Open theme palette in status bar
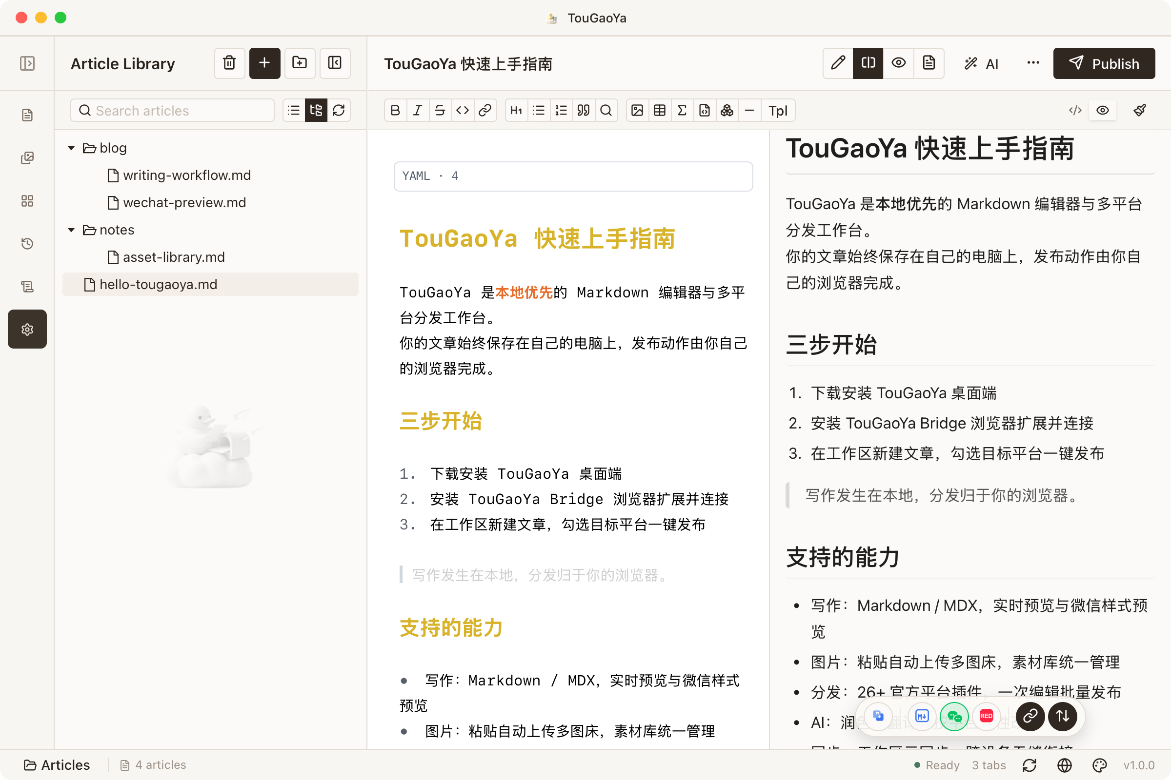Screen dimensions: 1171x780 [x=1099, y=765]
